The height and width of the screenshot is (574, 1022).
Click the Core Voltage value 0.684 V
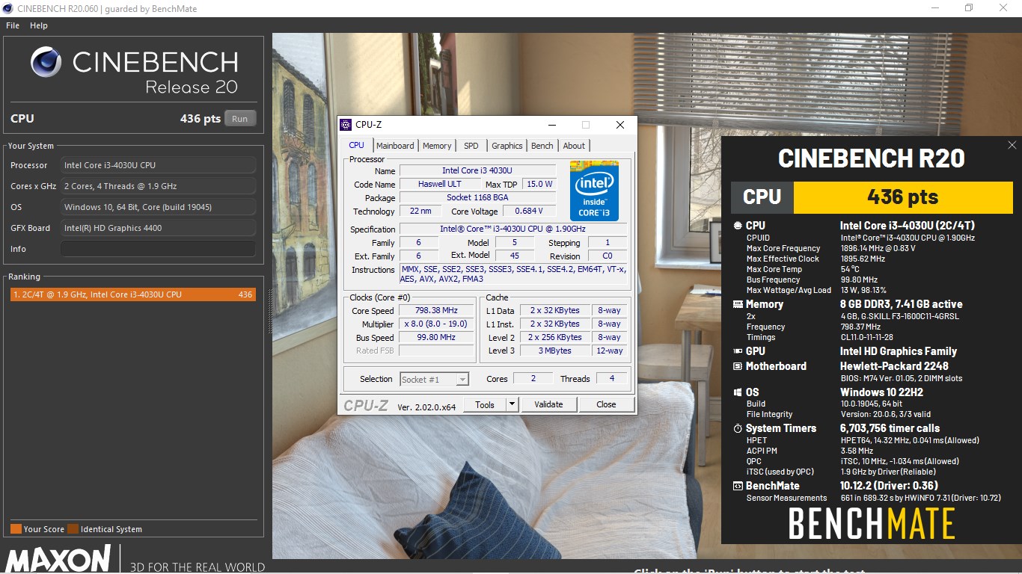coord(529,211)
